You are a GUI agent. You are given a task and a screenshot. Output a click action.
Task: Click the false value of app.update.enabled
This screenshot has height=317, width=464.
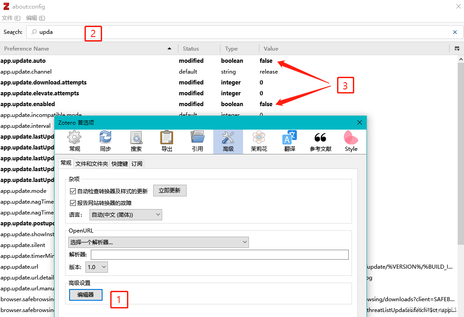point(266,104)
